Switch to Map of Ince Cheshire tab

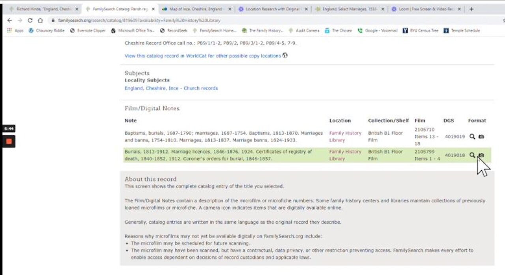pos(196,9)
